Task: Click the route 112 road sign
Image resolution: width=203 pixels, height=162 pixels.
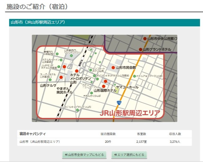Action: pyautogui.click(x=119, y=102)
